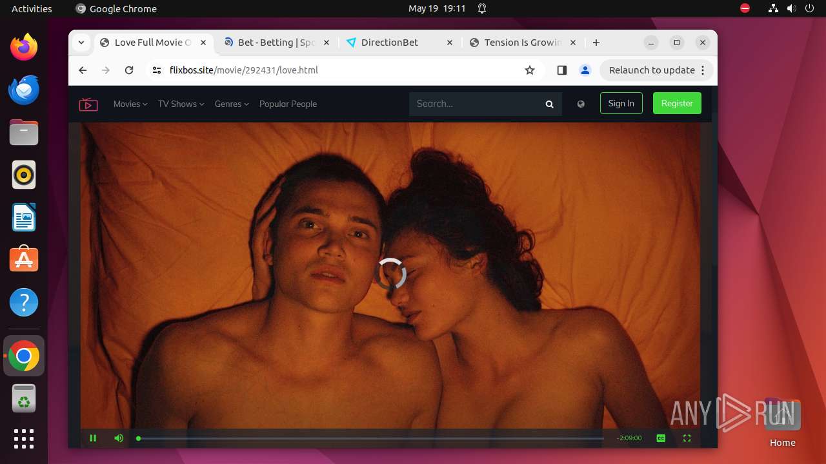Expand the TV Shows dropdown menu
Screen dimensions: 826x464
[181, 104]
